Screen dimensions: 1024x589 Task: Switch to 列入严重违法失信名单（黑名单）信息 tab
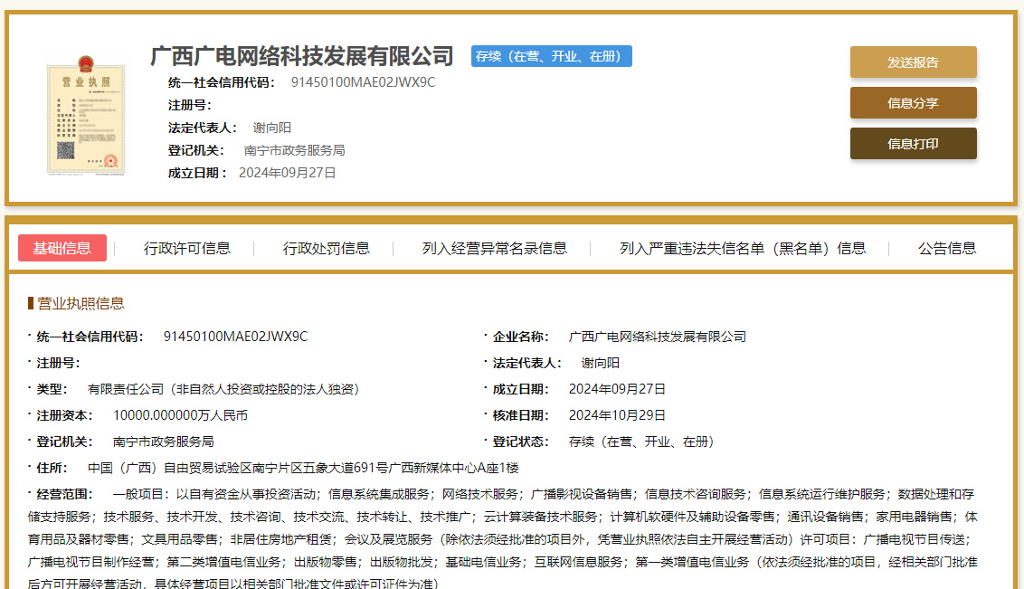743,248
